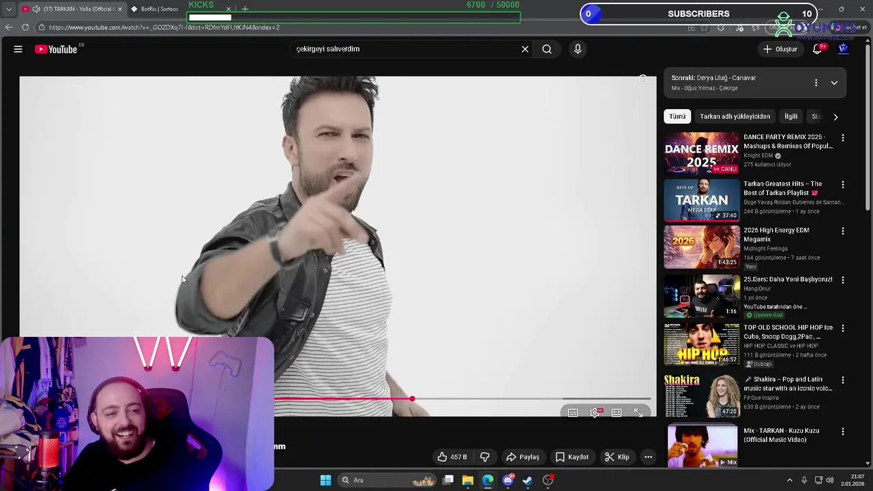873x491 pixels.
Task: Select the İlgili filter chip
Action: [x=790, y=117]
